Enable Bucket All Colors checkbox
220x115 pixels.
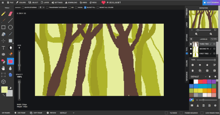(x=98, y=7)
